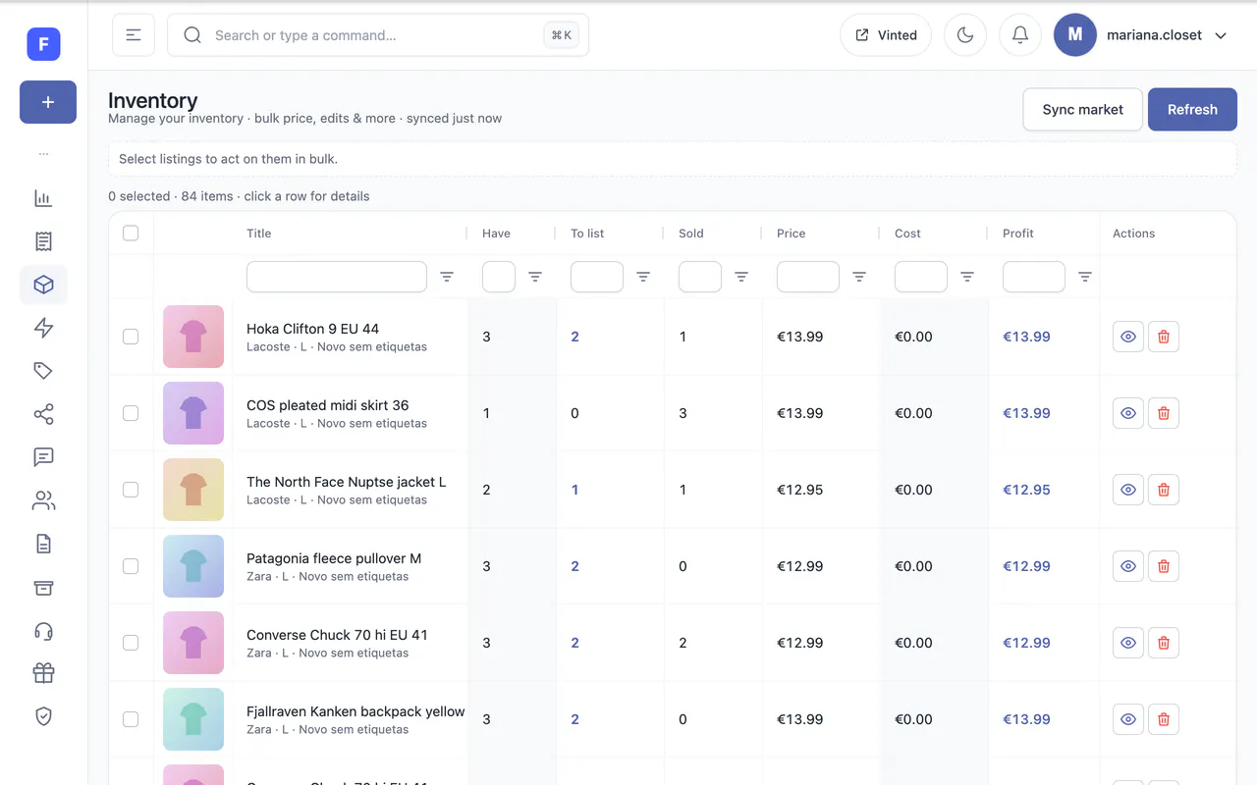Open the Vinted external link
1257x785 pixels.
tap(886, 35)
